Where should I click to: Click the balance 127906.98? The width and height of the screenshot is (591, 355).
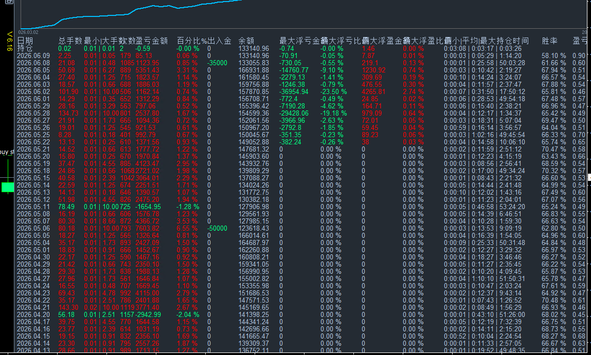(254, 207)
